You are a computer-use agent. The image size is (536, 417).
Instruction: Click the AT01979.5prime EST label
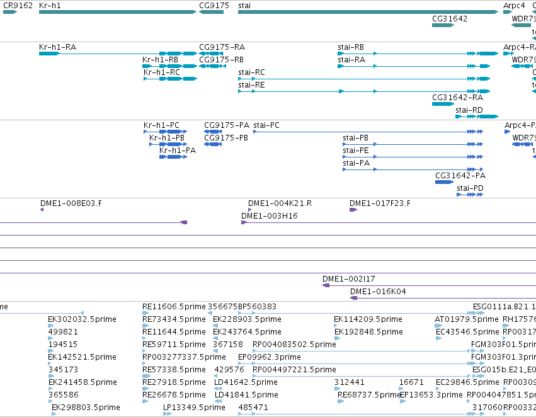[466, 319]
